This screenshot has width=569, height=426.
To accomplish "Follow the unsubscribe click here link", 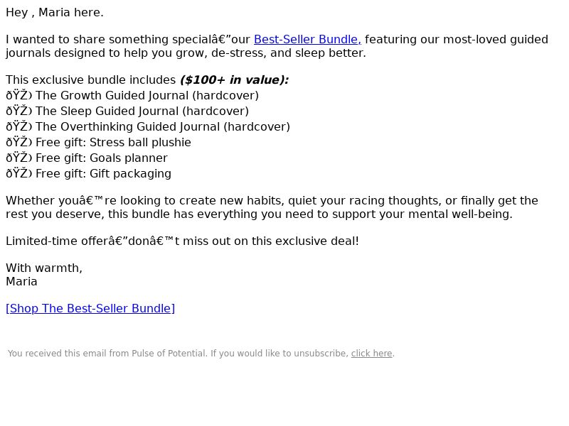I will pos(371,353).
